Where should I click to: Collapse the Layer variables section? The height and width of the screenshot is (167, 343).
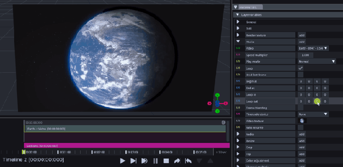237,15
